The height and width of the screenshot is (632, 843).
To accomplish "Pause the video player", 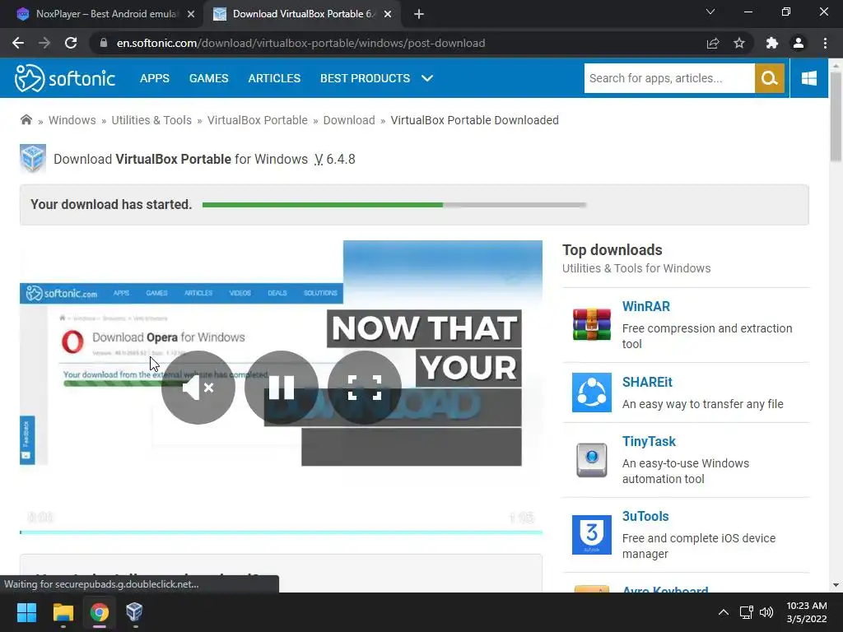I will click(282, 388).
